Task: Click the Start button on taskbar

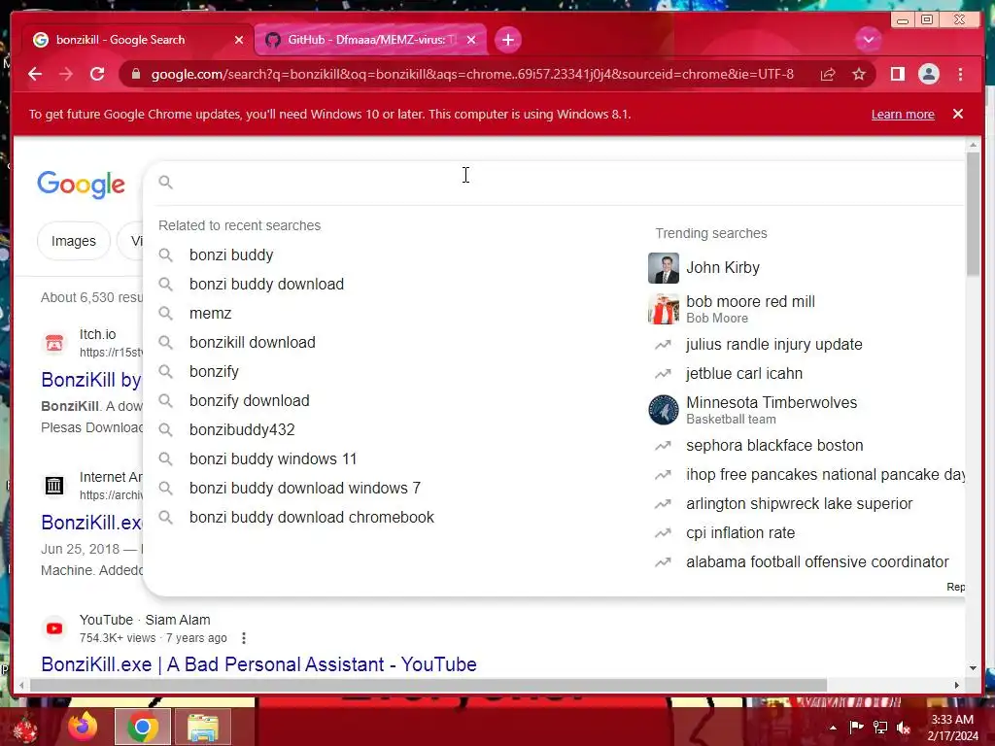Action: coord(25,728)
